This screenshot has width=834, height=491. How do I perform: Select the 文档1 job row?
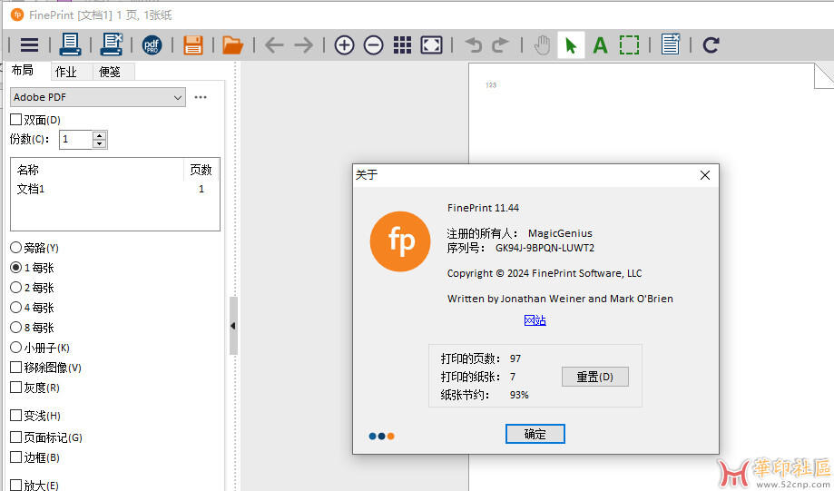pos(115,189)
